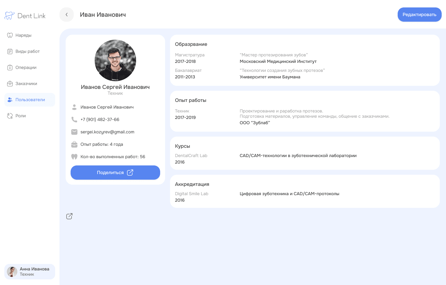This screenshot has height=285, width=446.
Task: Click the Курсы section heading
Action: [x=182, y=146]
